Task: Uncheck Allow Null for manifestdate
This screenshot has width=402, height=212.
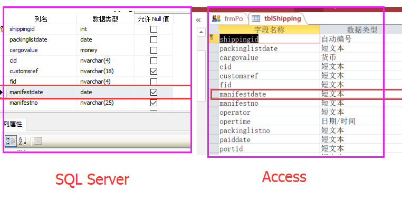Action: [154, 92]
